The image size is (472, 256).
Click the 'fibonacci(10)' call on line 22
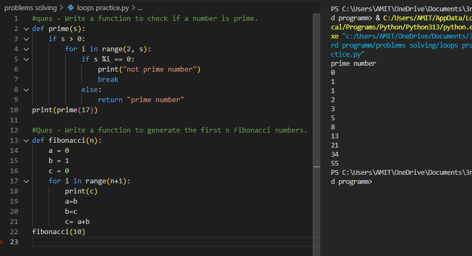(x=59, y=232)
